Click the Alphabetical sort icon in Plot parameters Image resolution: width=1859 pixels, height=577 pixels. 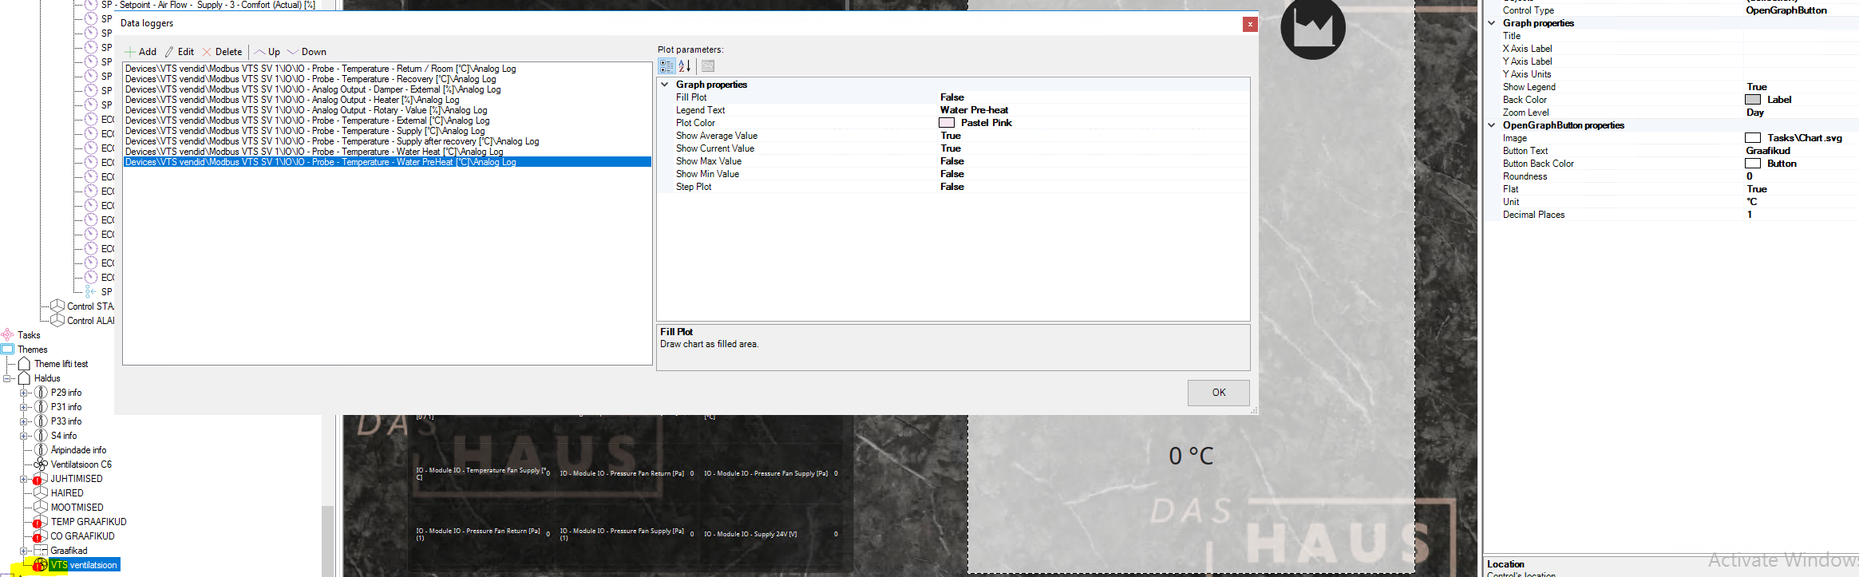pyautogui.click(x=685, y=66)
